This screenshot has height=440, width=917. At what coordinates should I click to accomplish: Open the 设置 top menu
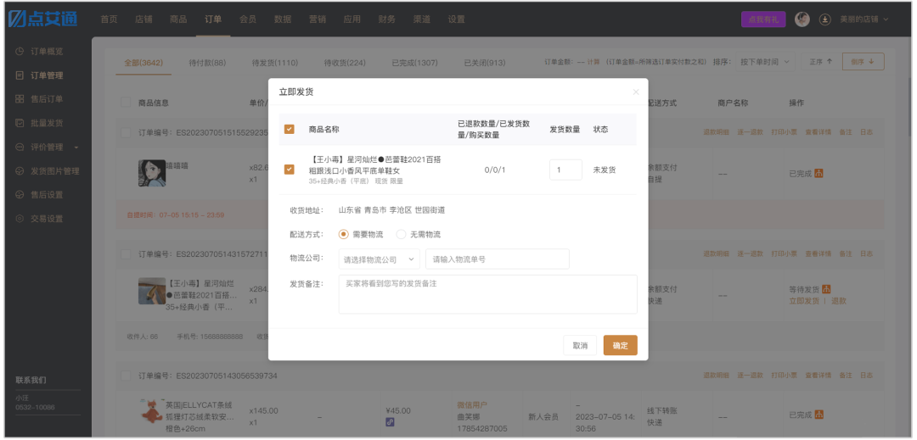(x=456, y=19)
